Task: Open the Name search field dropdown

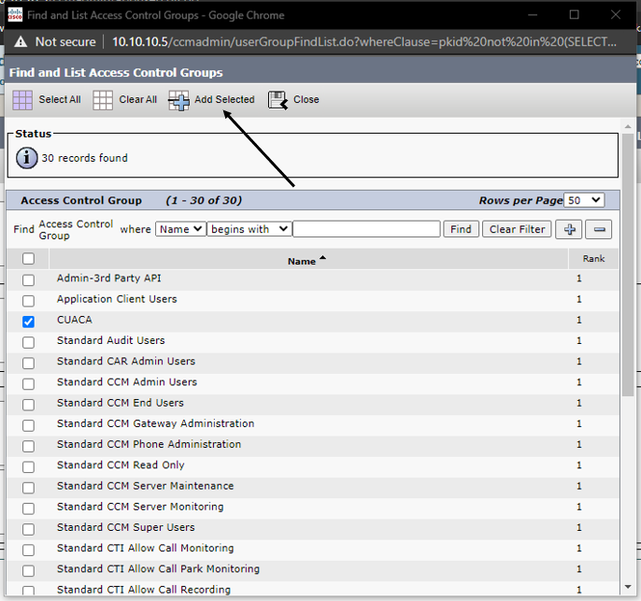Action: point(180,229)
